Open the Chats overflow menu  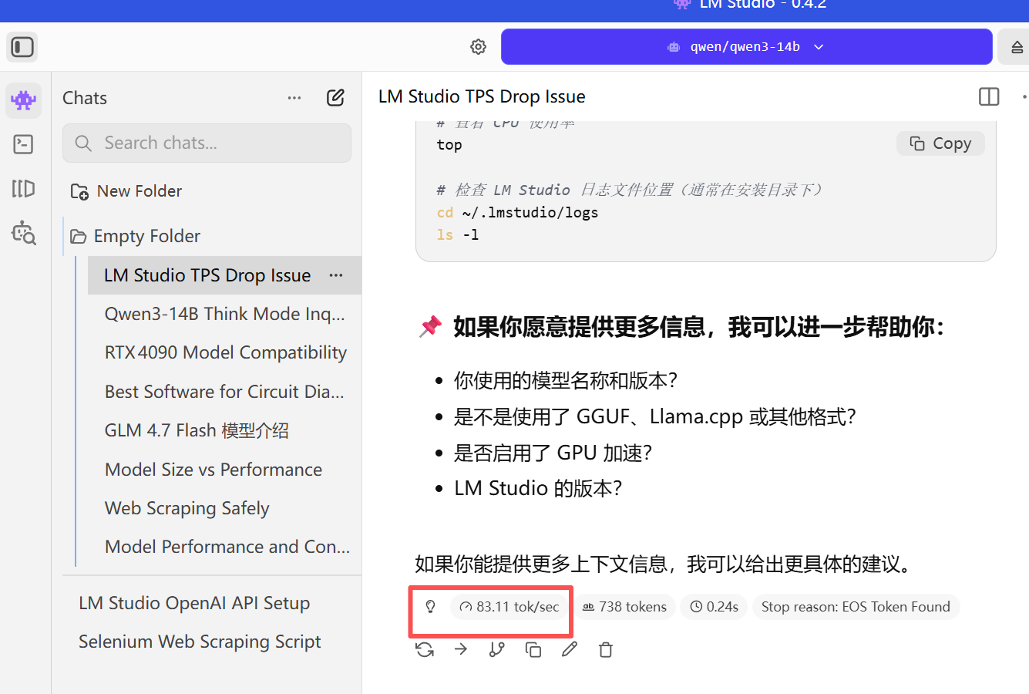[x=294, y=98]
